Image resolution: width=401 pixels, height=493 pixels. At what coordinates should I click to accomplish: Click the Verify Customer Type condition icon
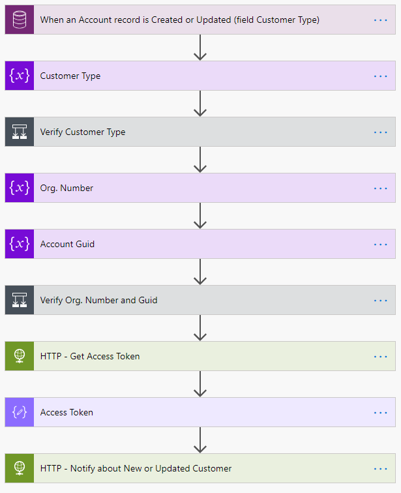pos(20,132)
